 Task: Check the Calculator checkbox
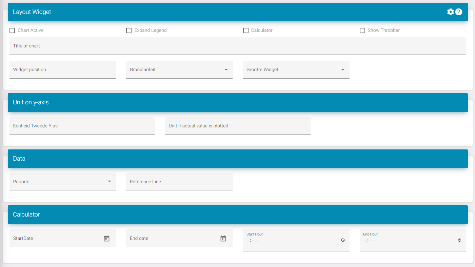[x=246, y=30]
